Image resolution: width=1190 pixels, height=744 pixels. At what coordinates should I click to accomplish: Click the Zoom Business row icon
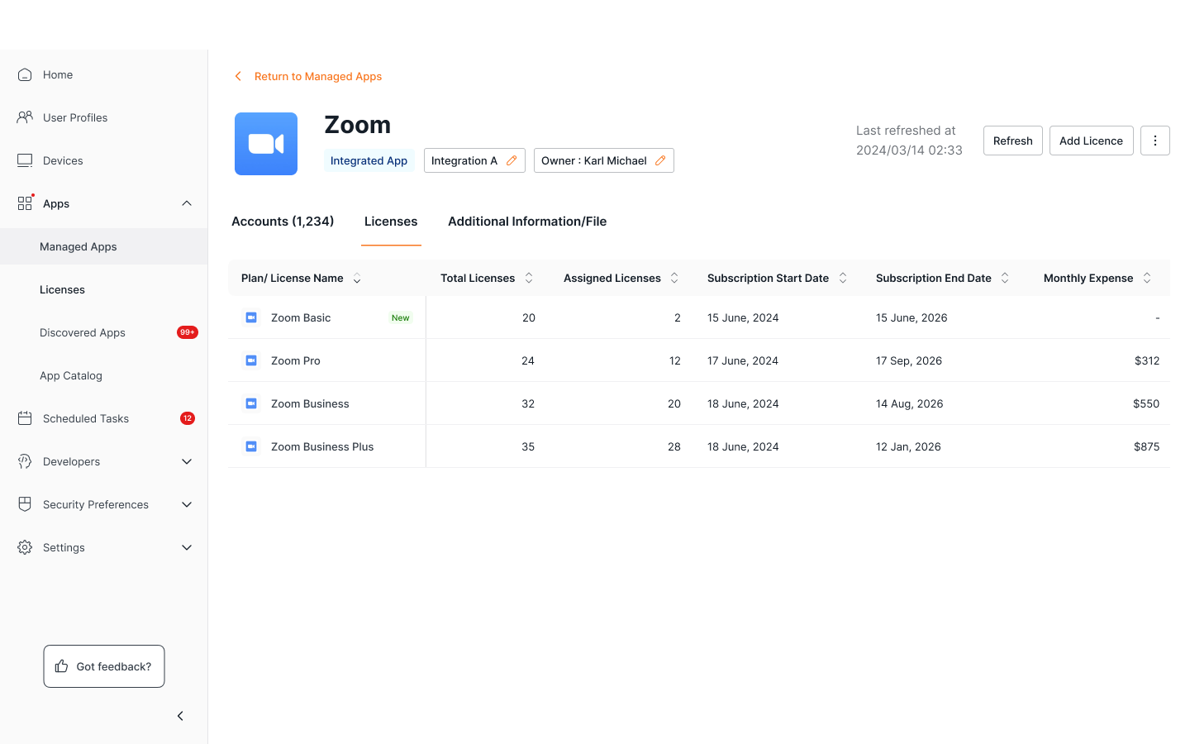[251, 403]
